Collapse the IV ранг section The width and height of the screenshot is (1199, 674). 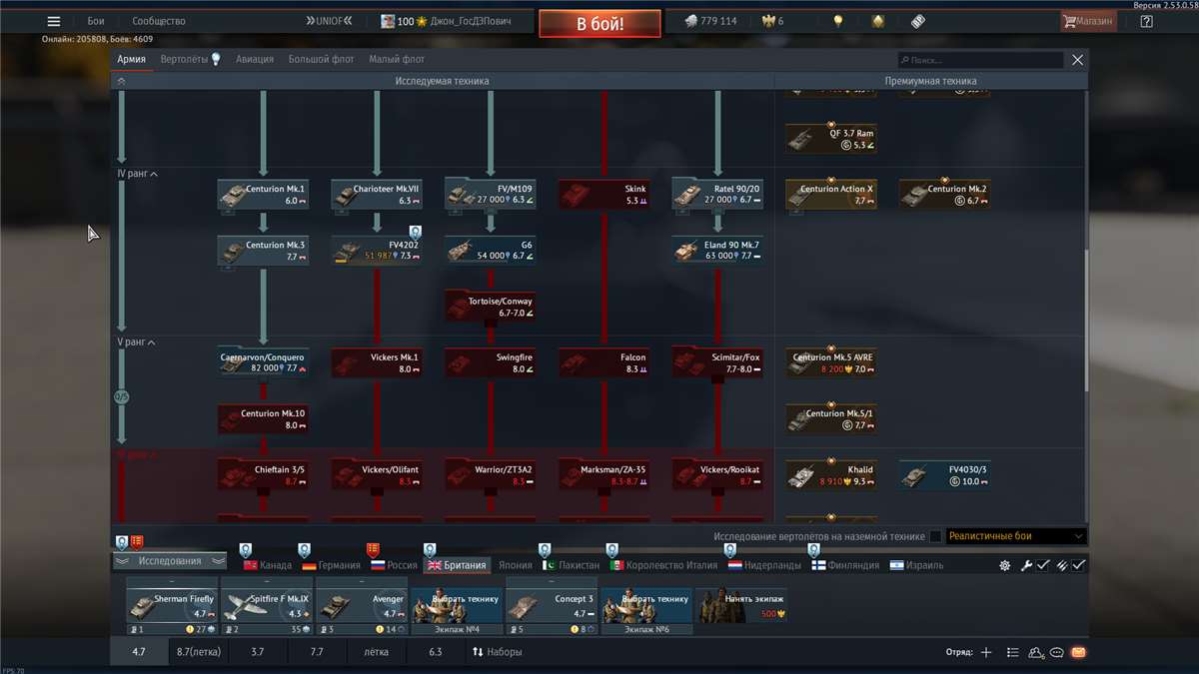(x=138, y=174)
